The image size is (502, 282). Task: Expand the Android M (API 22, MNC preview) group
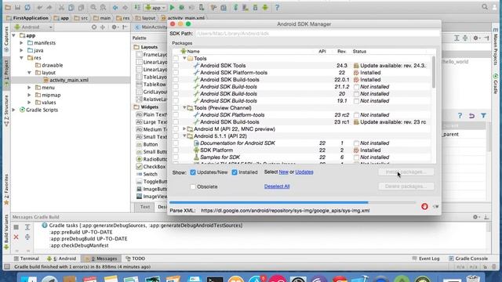point(185,128)
